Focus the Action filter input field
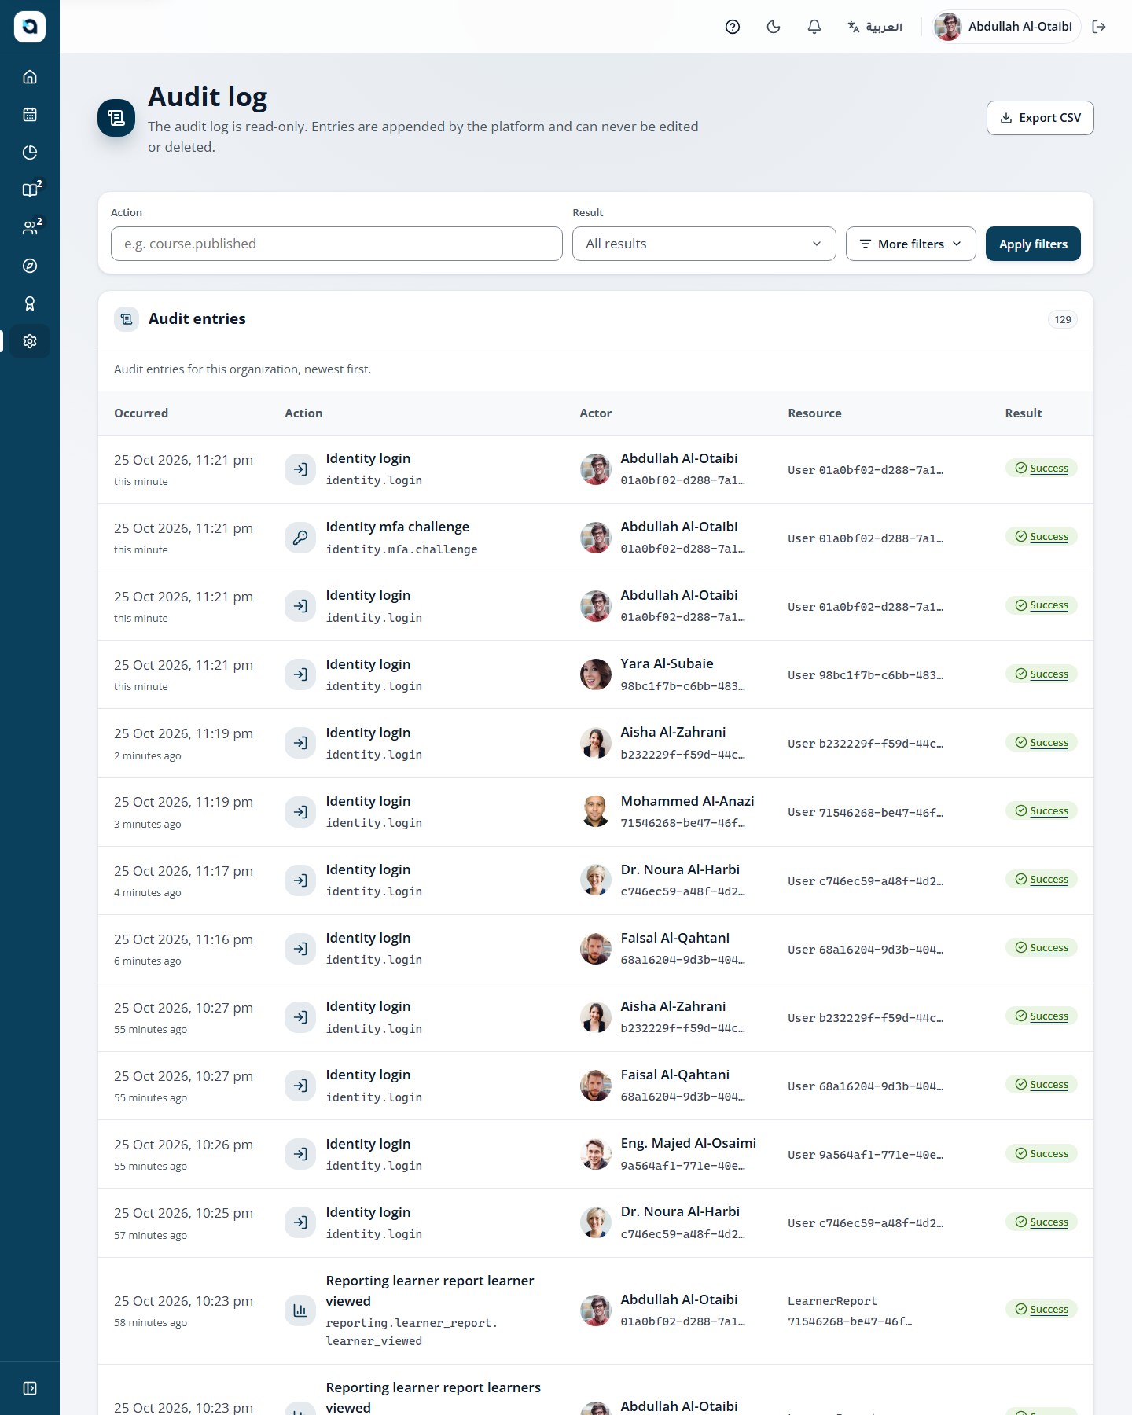The width and height of the screenshot is (1132, 1415). (336, 244)
